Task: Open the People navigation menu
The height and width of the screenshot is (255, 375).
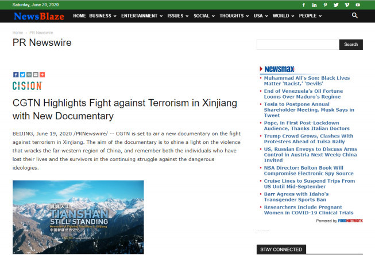Action: 310,16
